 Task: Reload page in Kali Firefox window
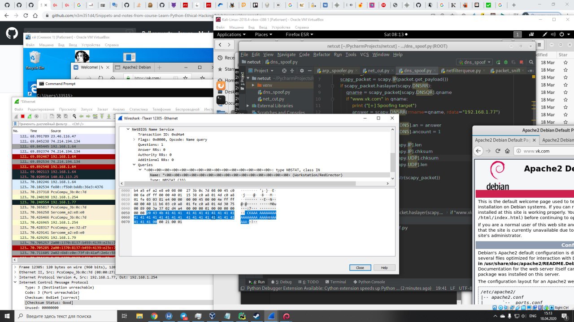(498, 151)
